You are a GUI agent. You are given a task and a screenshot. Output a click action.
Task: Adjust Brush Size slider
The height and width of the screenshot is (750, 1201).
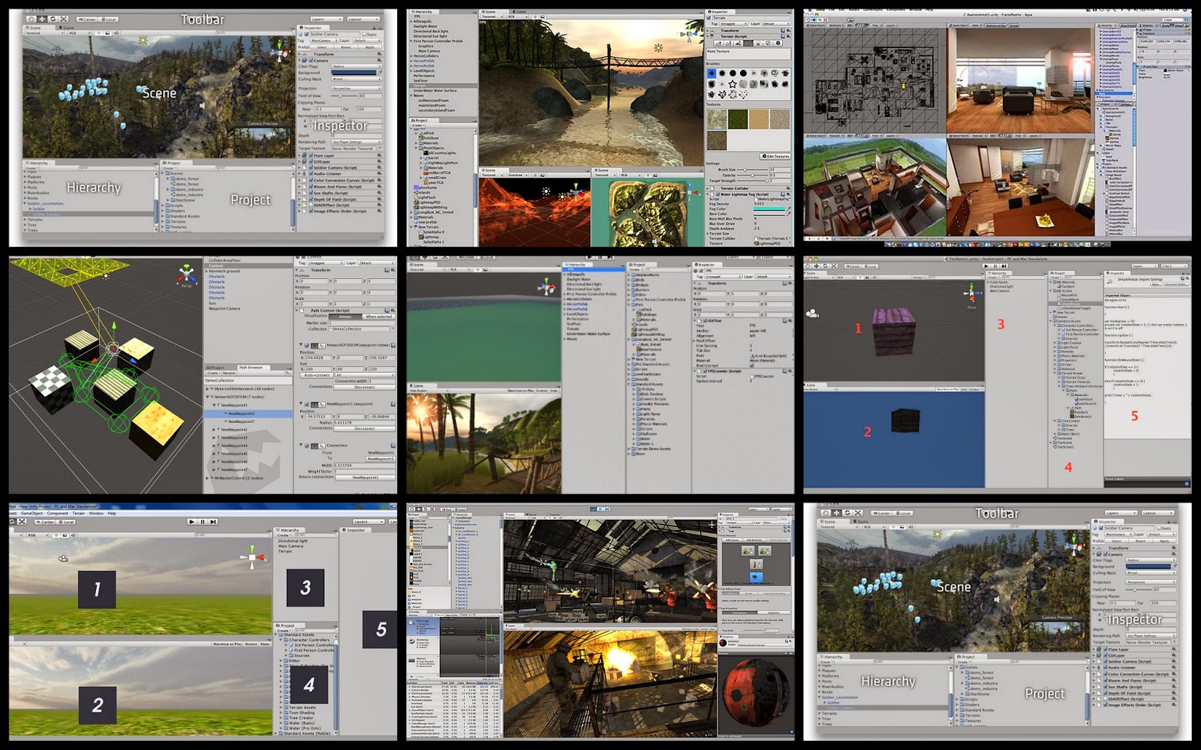pos(752,169)
